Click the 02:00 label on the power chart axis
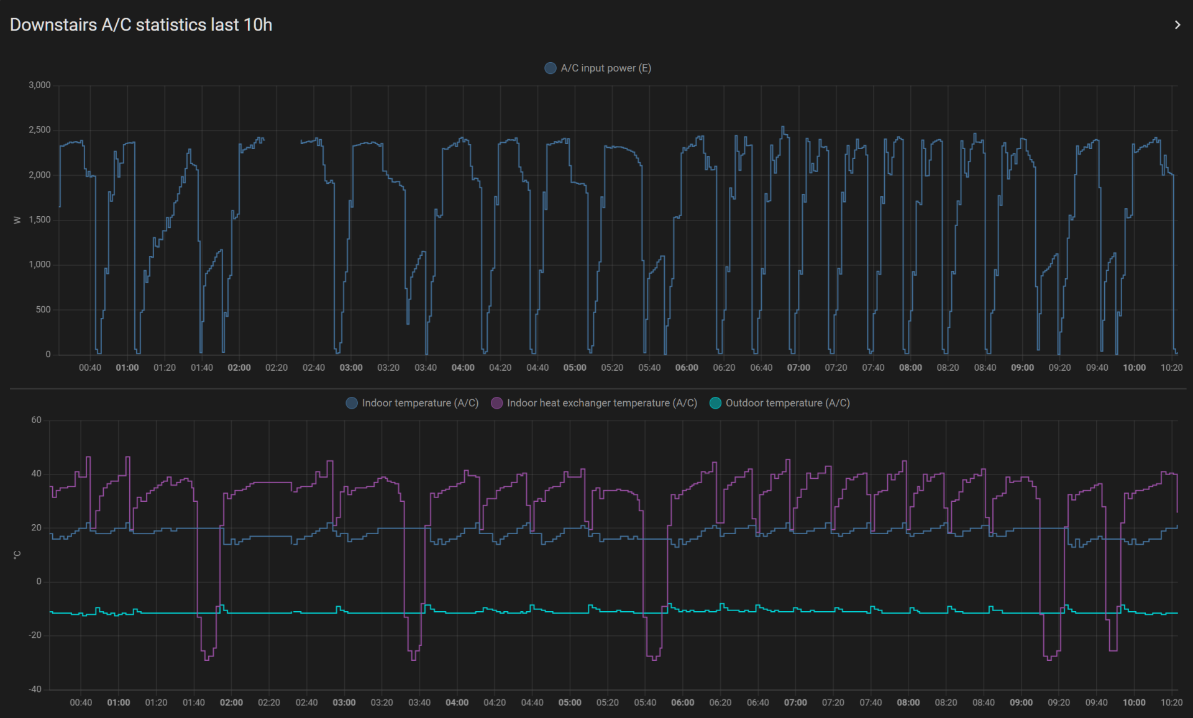The image size is (1193, 718). (x=239, y=368)
